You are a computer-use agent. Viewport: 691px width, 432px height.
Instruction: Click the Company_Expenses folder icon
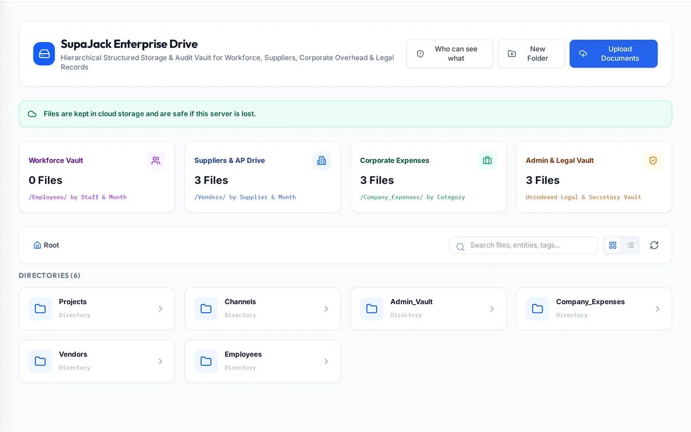537,309
